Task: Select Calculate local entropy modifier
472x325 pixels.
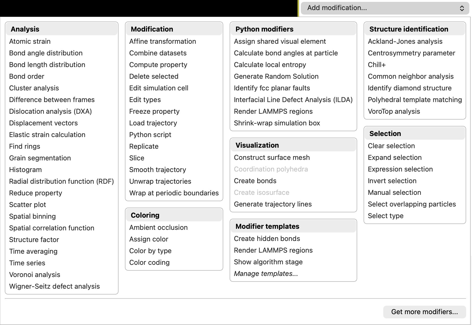Action: pyautogui.click(x=270, y=65)
